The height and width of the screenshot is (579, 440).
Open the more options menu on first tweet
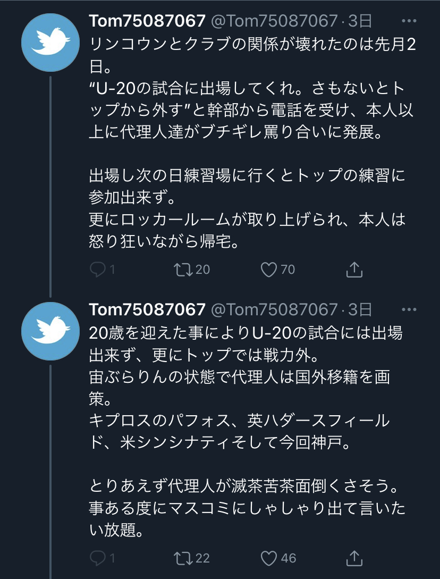click(409, 21)
